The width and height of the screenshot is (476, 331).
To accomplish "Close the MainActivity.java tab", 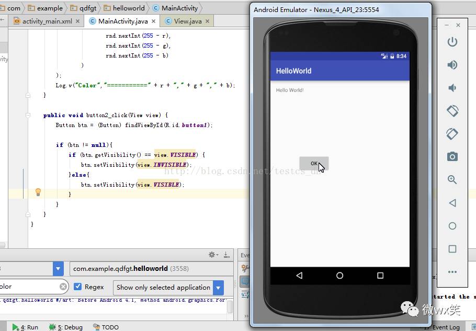I will [x=153, y=21].
